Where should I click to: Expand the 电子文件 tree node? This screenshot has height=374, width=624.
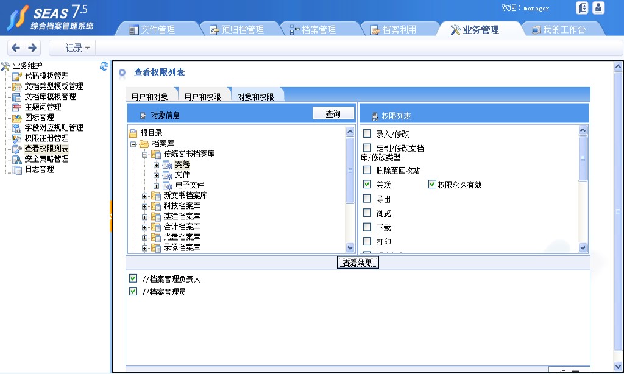[x=157, y=185]
